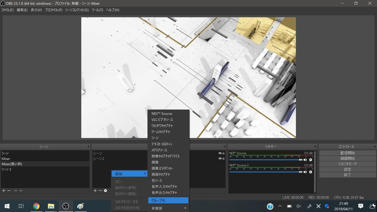Open Paint app from taskbar
The height and width of the screenshot is (212, 377).
[x=80, y=206]
